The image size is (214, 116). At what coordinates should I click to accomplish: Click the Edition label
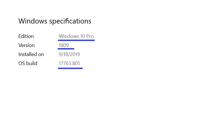pos(26,36)
